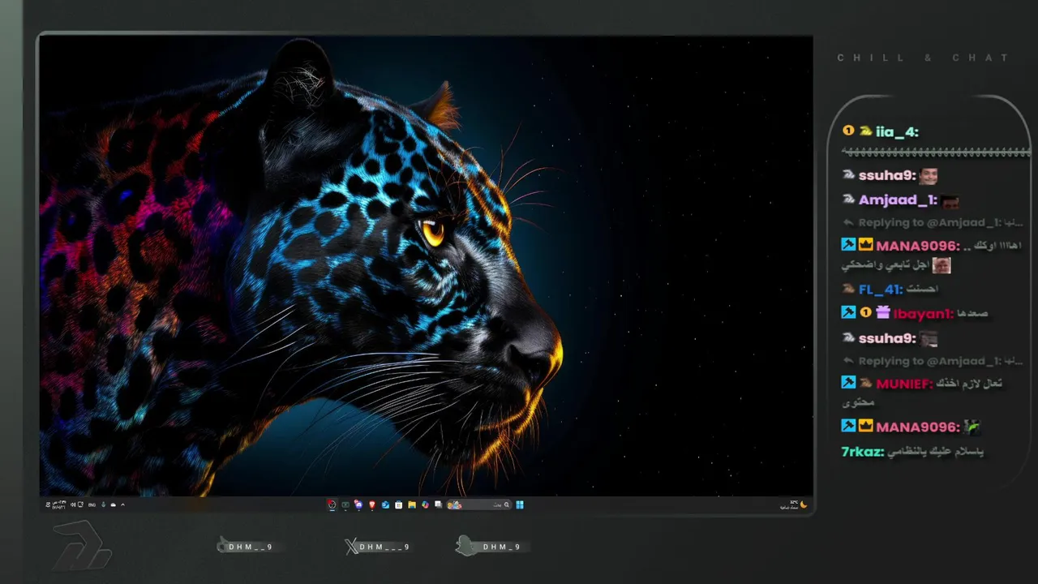Click the ibayan1 chat username

point(924,313)
